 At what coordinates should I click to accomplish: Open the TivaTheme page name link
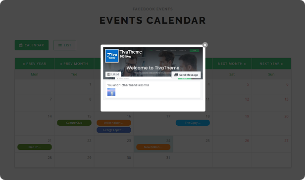click(x=131, y=52)
